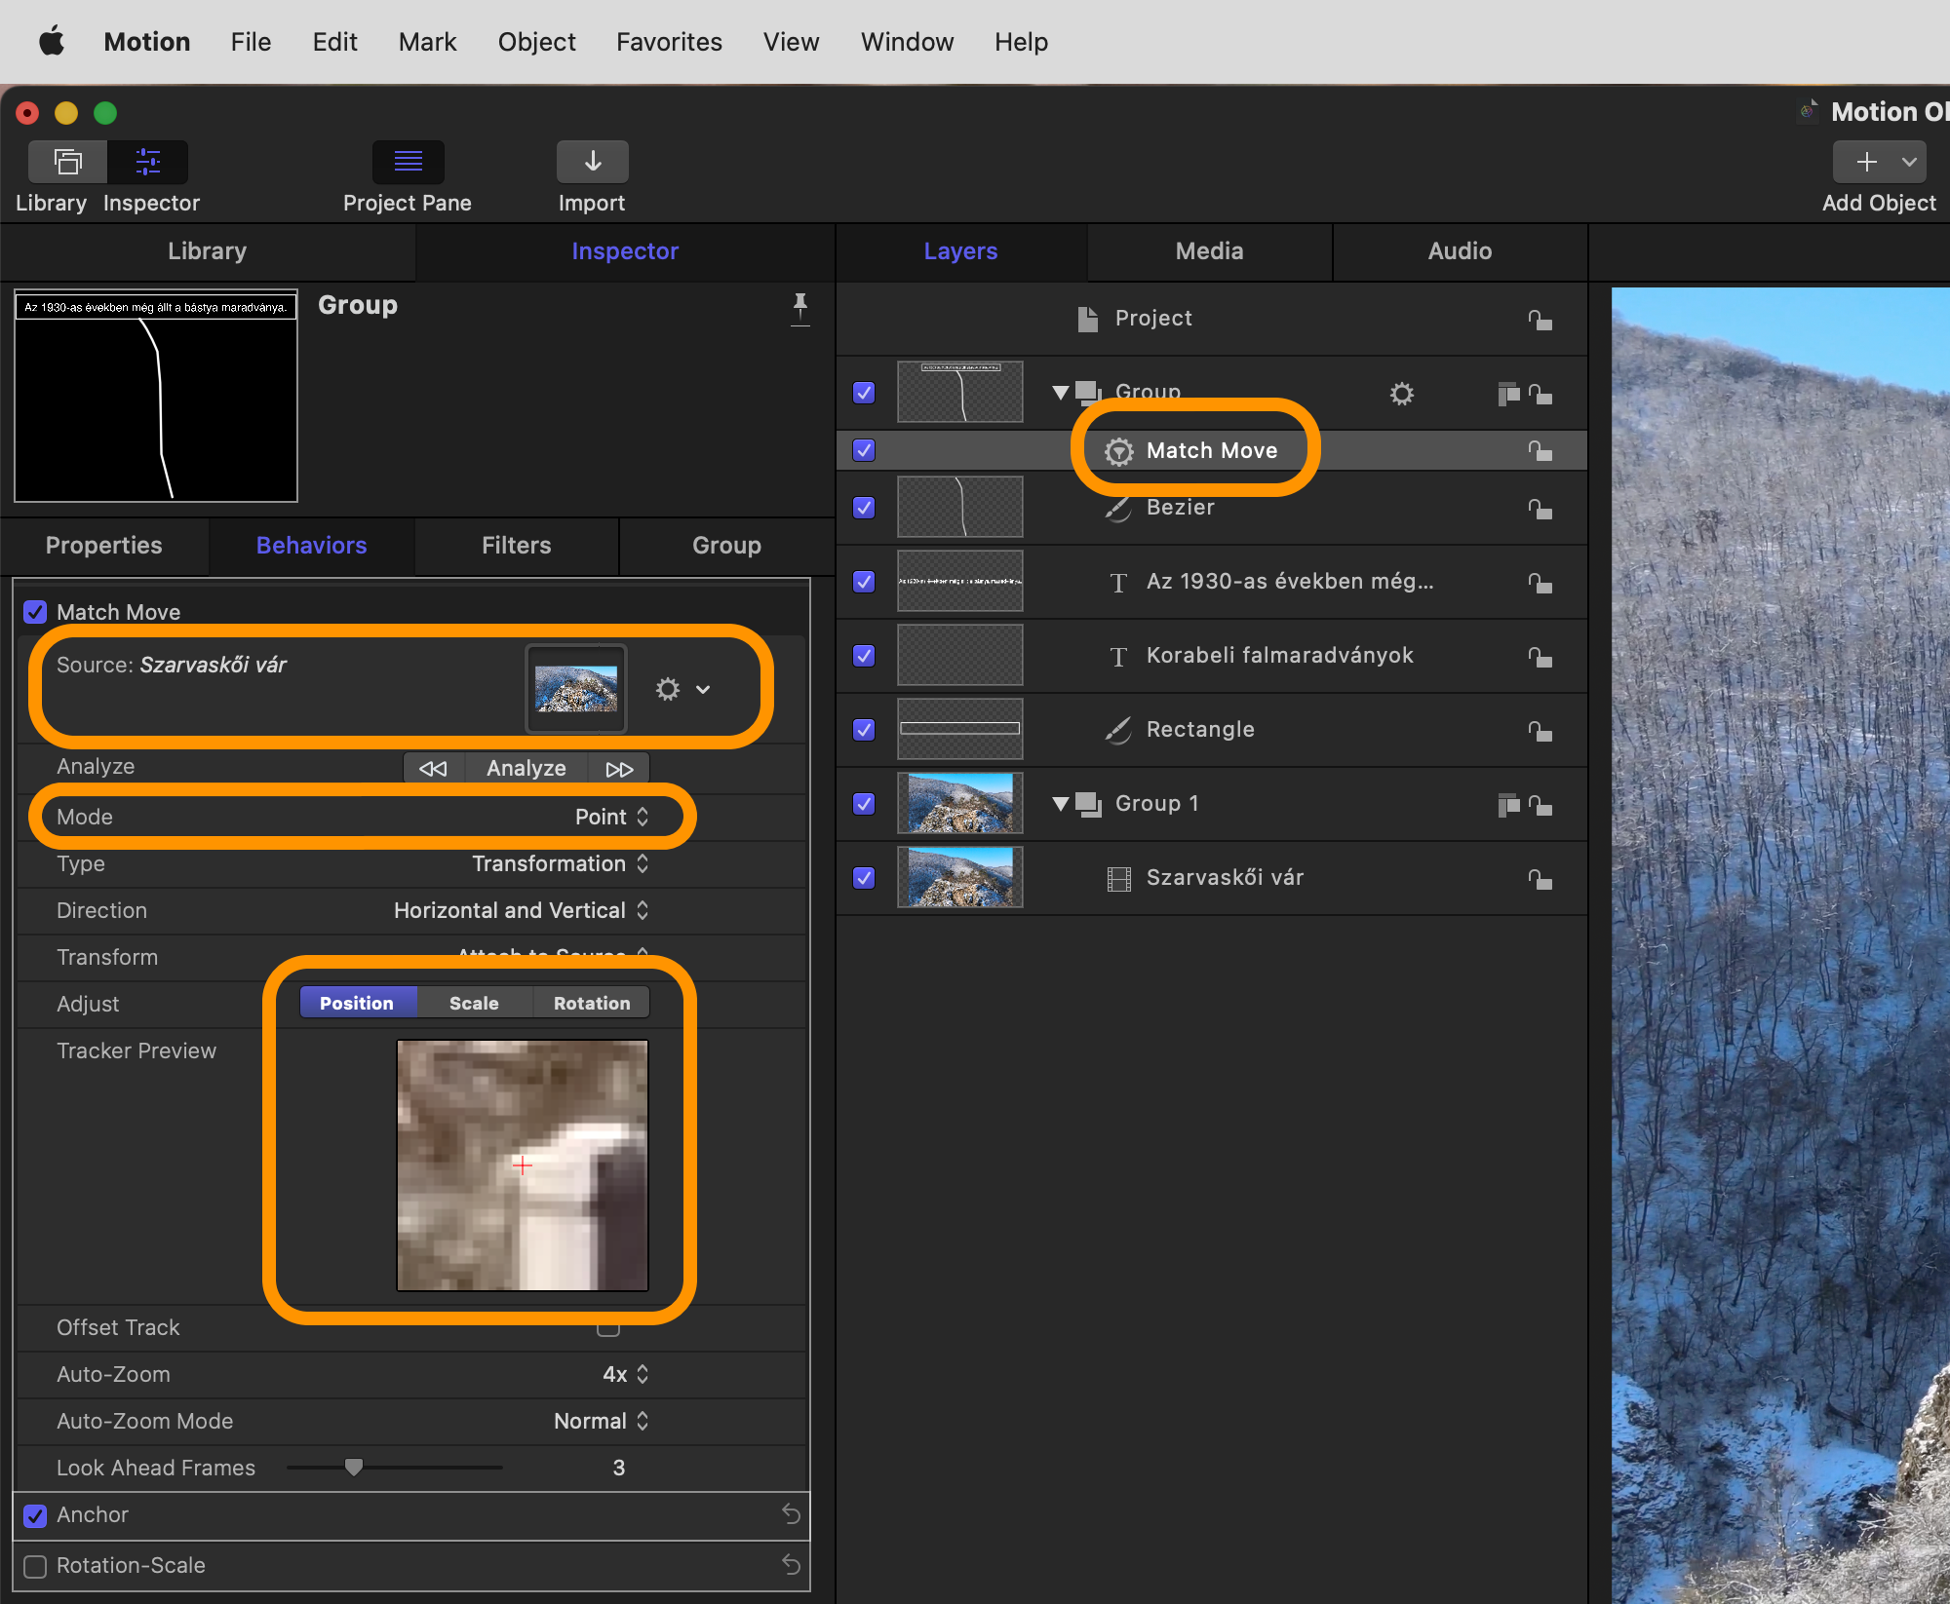Open the Source gear popup menu
1950x1604 pixels.
[x=682, y=689]
